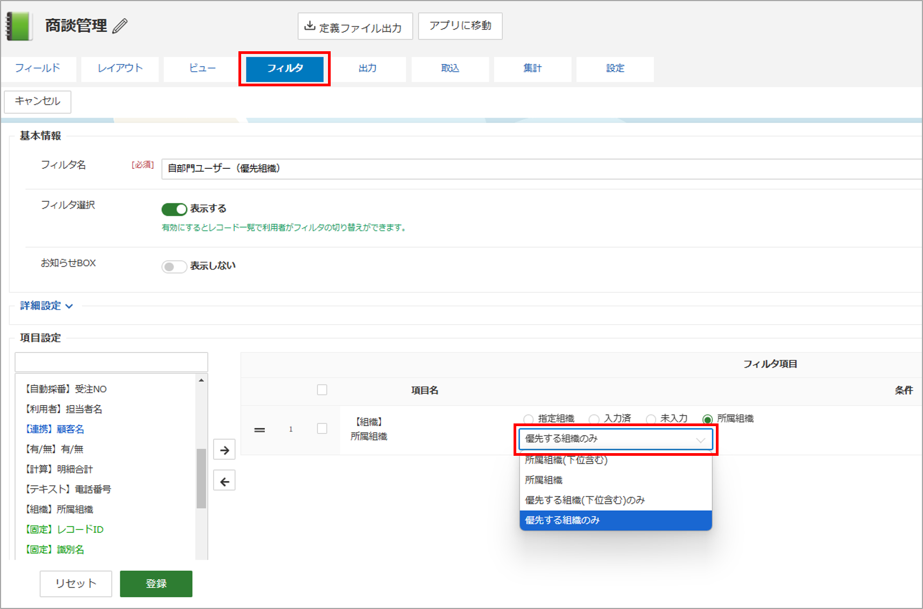Viewport: 923px width, 609px height.
Task: Click the pencil edit icon beside 商談管理
Action: [x=120, y=26]
